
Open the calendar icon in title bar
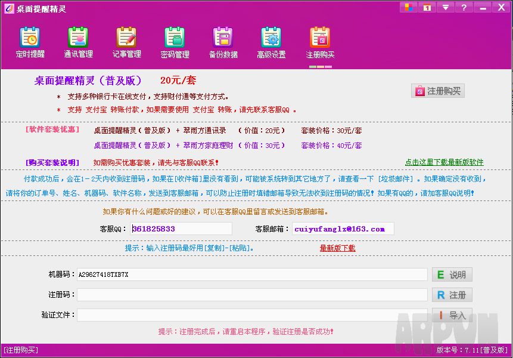(427, 7)
